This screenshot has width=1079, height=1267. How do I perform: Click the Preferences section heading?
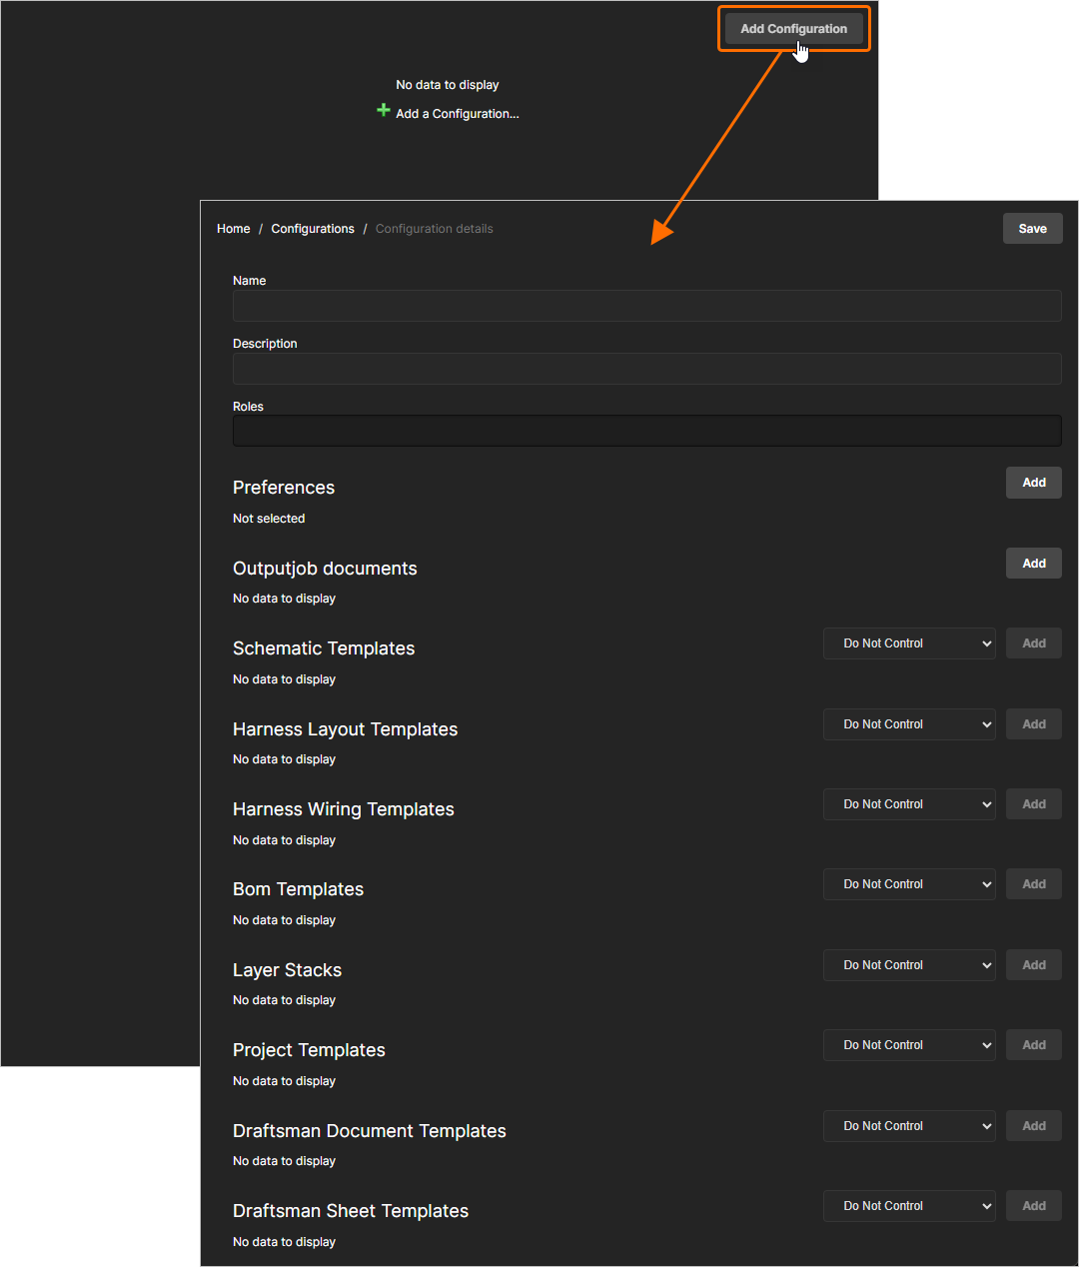pyautogui.click(x=284, y=488)
